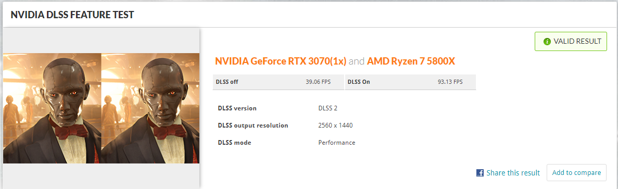Open the NVIDIA GeForce RTX 3070(1x) link
618x189 pixels.
pos(281,61)
